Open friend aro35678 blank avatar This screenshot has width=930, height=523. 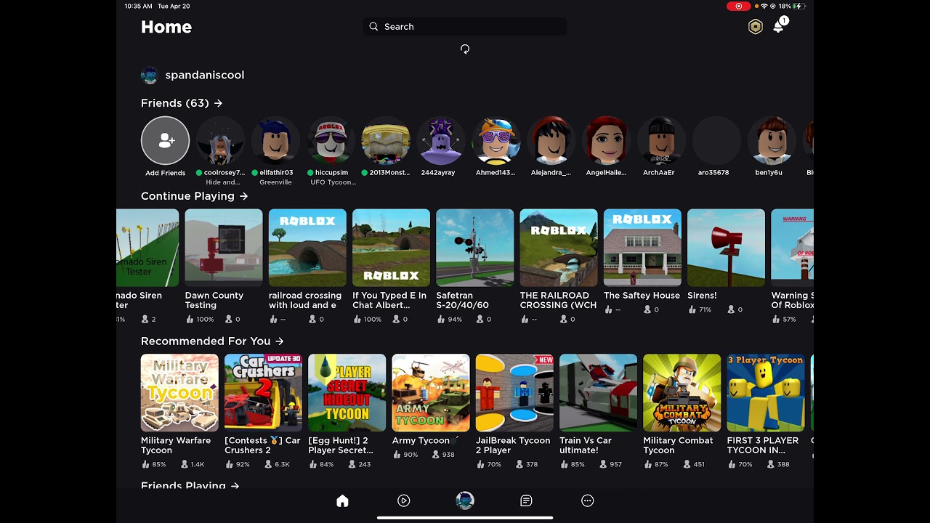pyautogui.click(x=716, y=140)
